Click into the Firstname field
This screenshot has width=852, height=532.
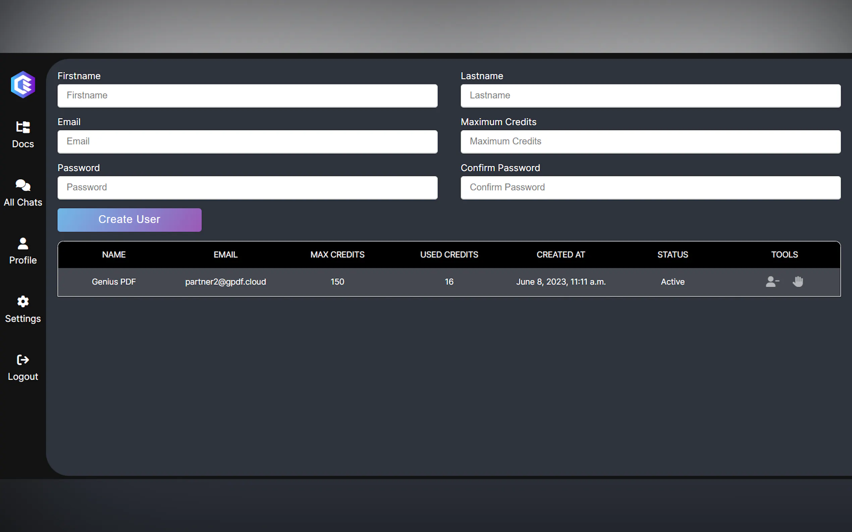[247, 95]
